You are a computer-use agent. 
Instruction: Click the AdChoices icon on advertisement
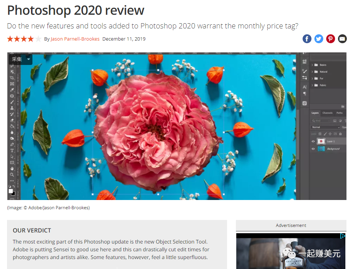point(342,236)
